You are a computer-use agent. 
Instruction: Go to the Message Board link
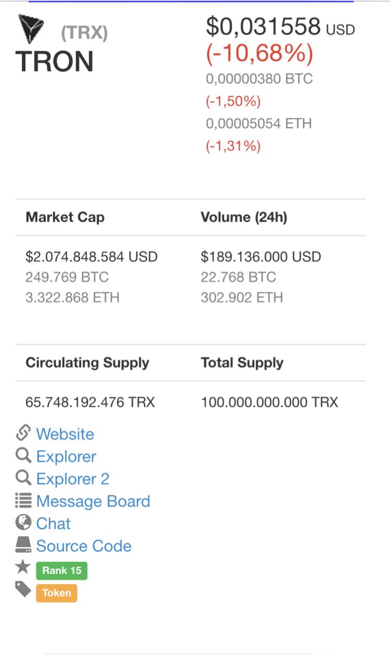click(93, 501)
